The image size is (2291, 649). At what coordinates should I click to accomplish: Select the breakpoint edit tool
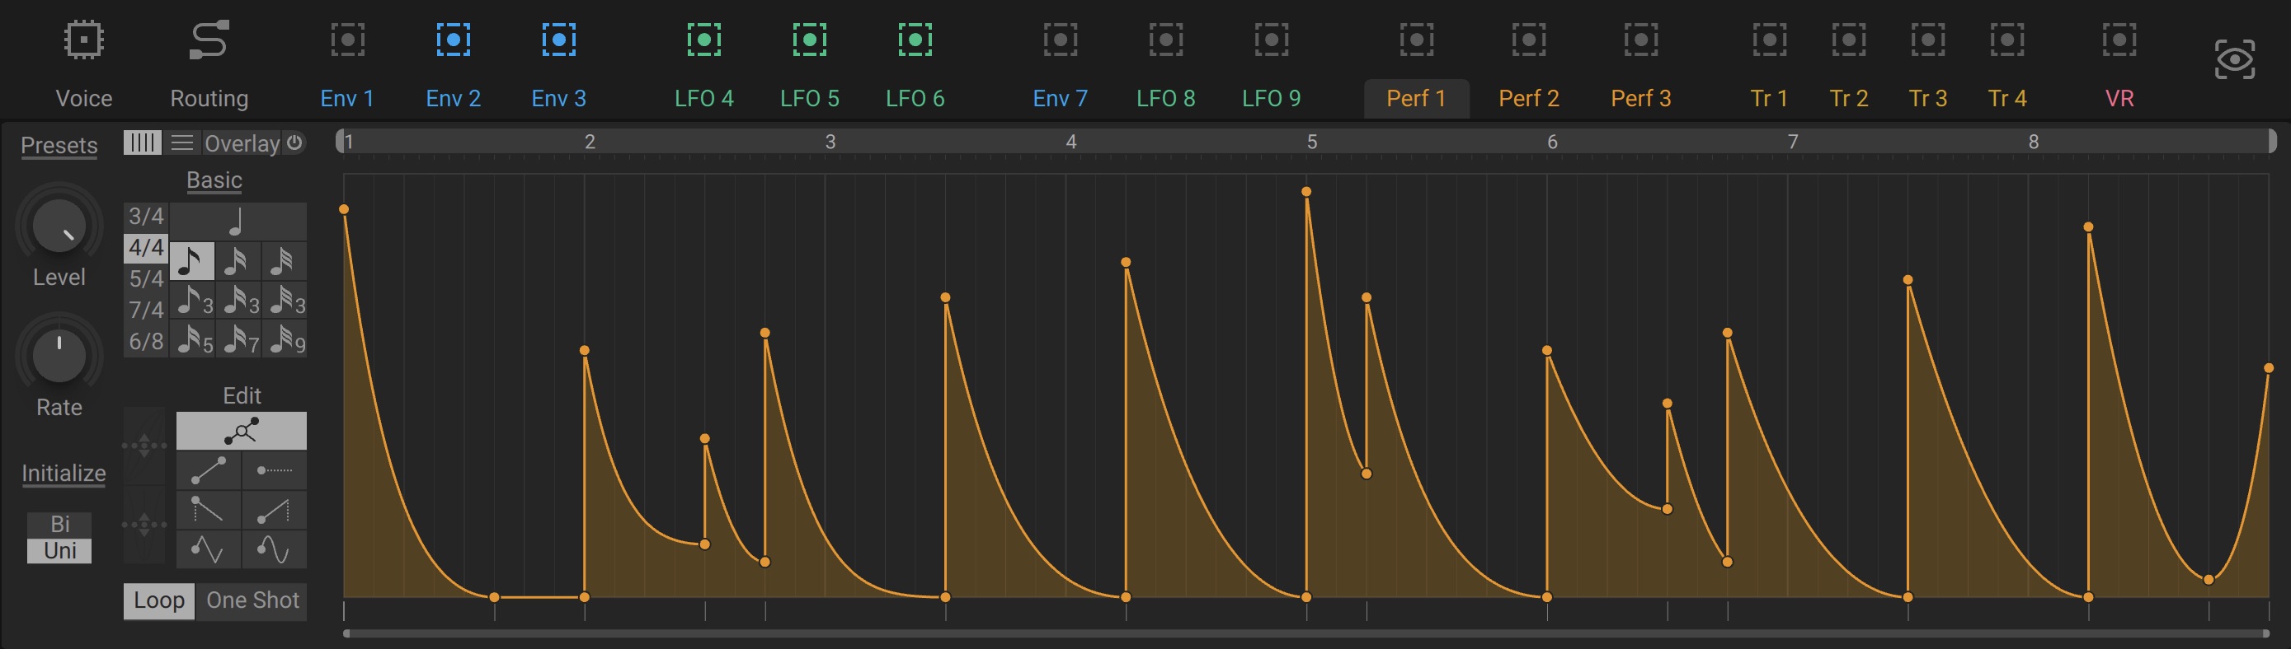pyautogui.click(x=241, y=431)
